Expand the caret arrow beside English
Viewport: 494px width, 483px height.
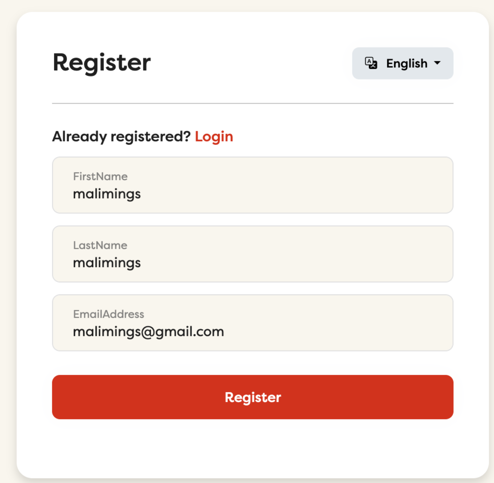437,63
